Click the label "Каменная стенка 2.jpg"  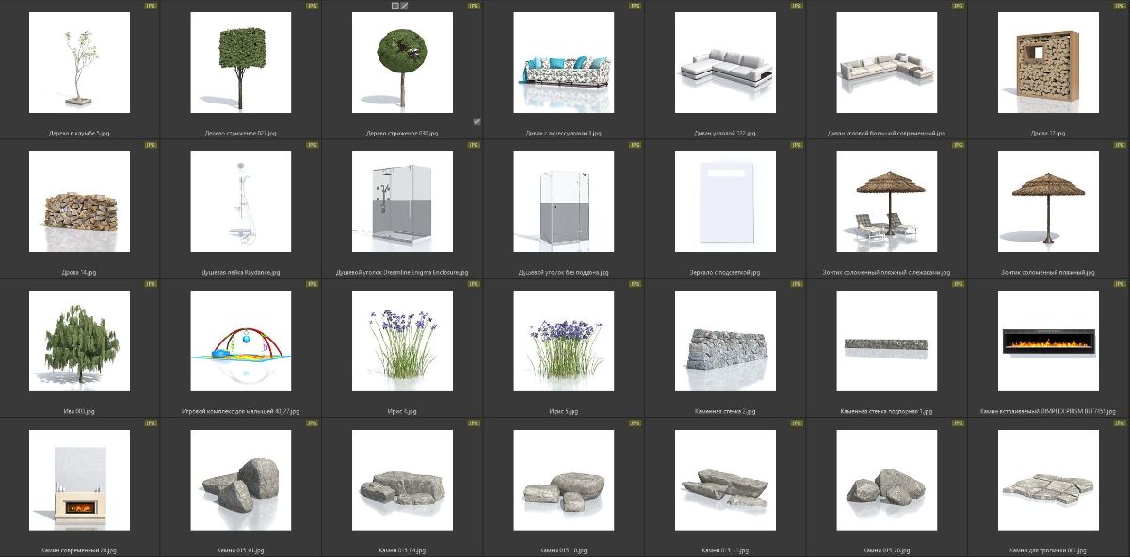tap(726, 412)
